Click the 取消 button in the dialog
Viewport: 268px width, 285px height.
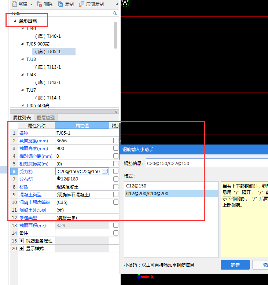pos(260,265)
